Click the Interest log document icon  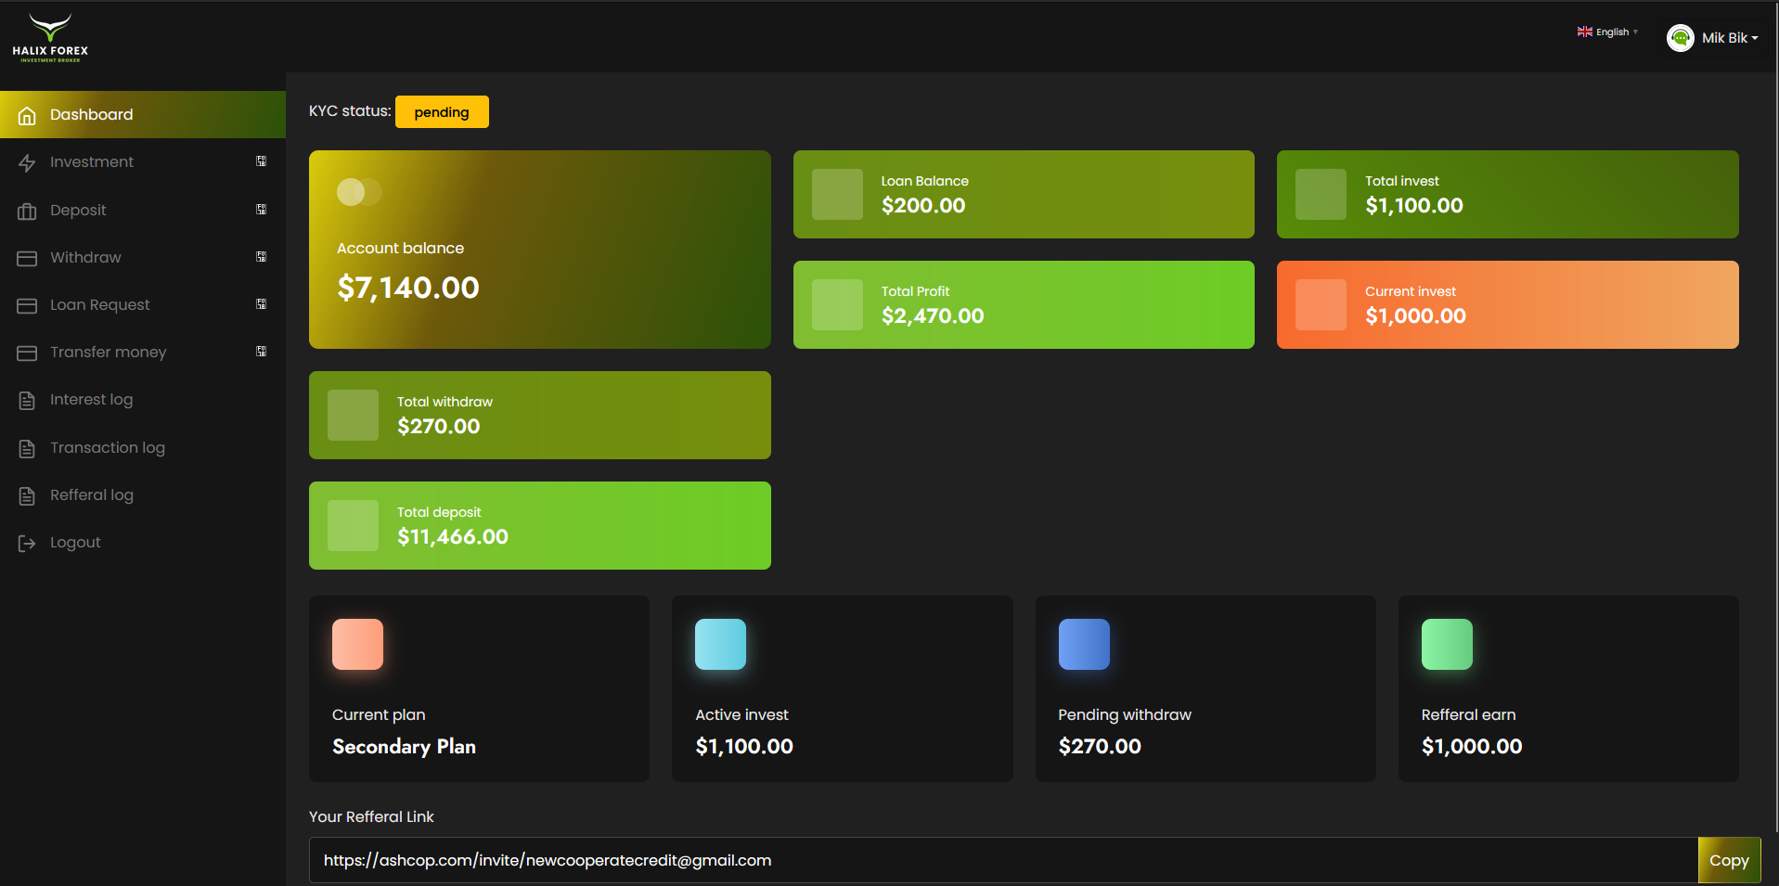click(x=27, y=400)
